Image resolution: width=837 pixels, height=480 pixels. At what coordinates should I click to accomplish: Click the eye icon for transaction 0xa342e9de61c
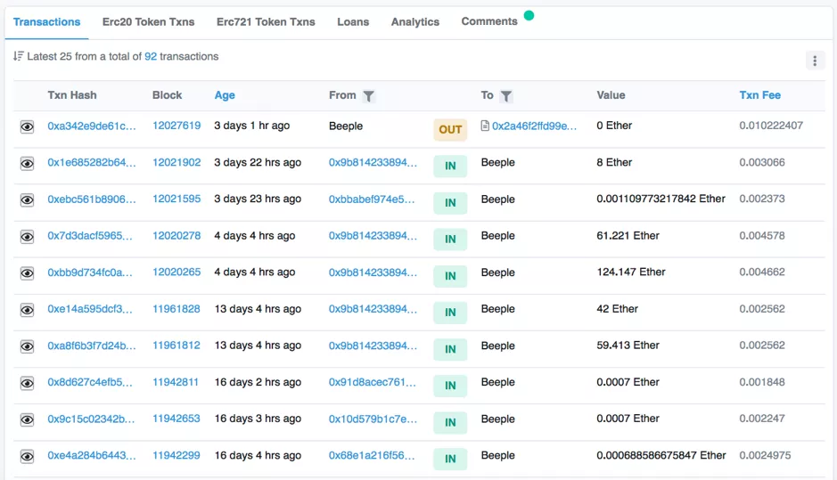(x=28, y=127)
